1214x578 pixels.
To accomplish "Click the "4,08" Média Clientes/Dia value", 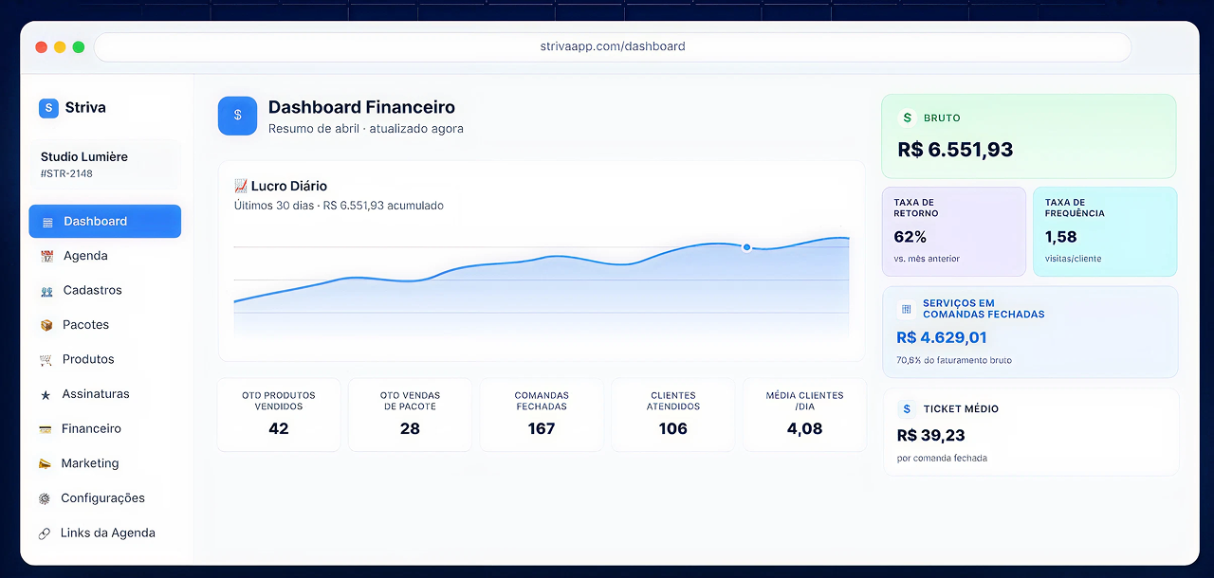I will (805, 429).
